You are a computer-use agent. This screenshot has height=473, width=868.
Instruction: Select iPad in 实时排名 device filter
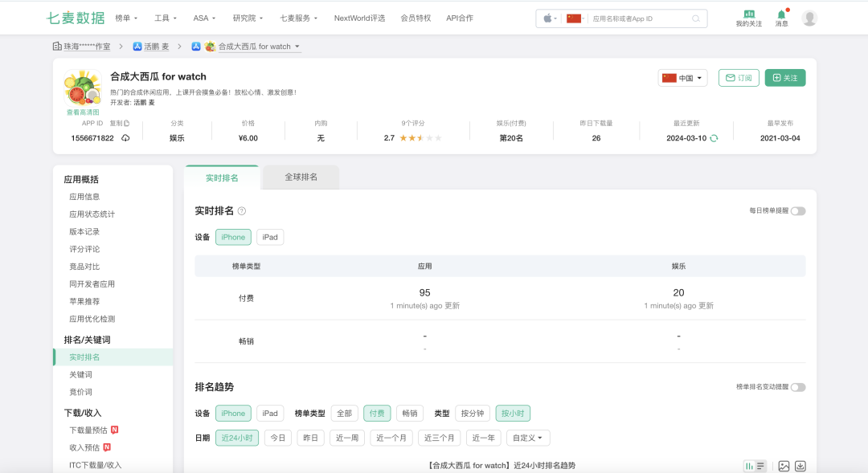(x=270, y=237)
